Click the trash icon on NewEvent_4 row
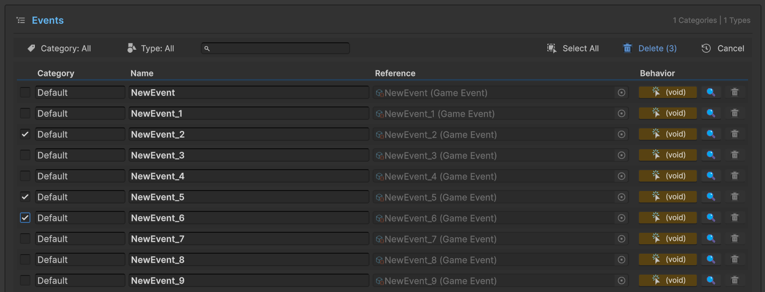This screenshot has width=765, height=292. coord(734,176)
